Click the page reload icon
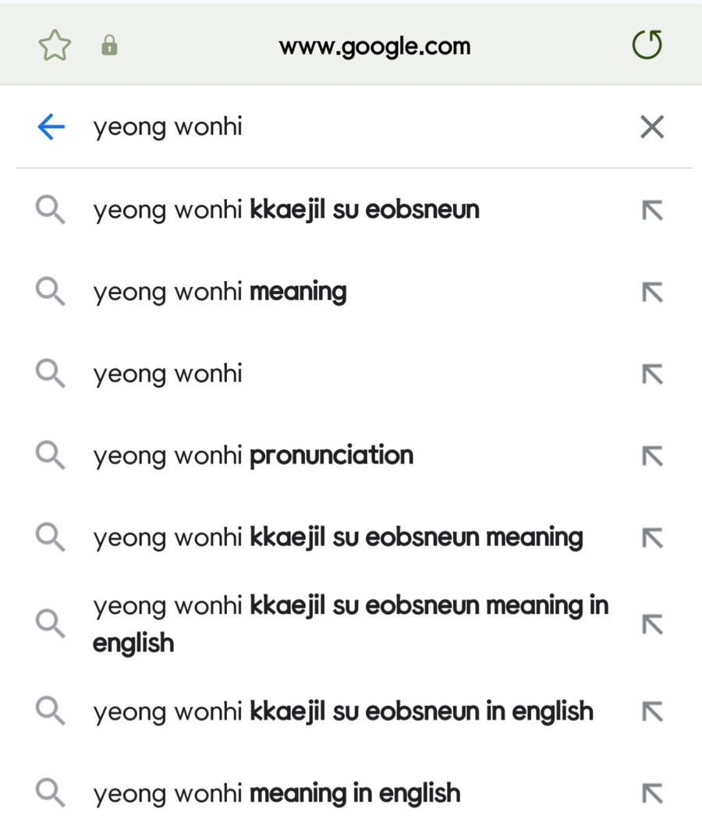The height and width of the screenshot is (823, 702). pos(647,44)
